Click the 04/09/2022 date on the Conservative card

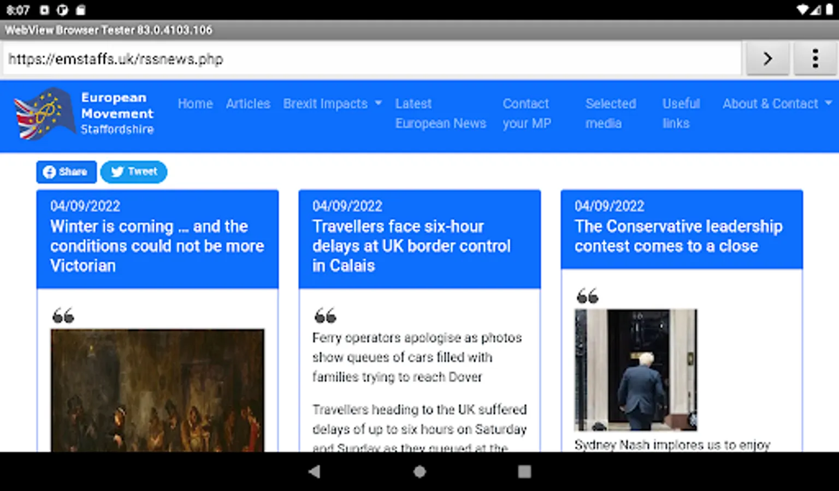coord(610,206)
